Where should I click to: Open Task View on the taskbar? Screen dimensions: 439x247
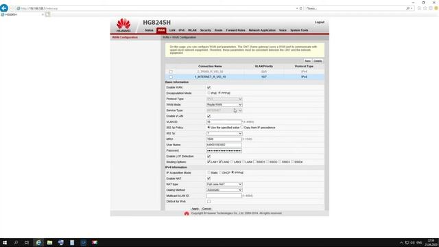tap(27, 242)
